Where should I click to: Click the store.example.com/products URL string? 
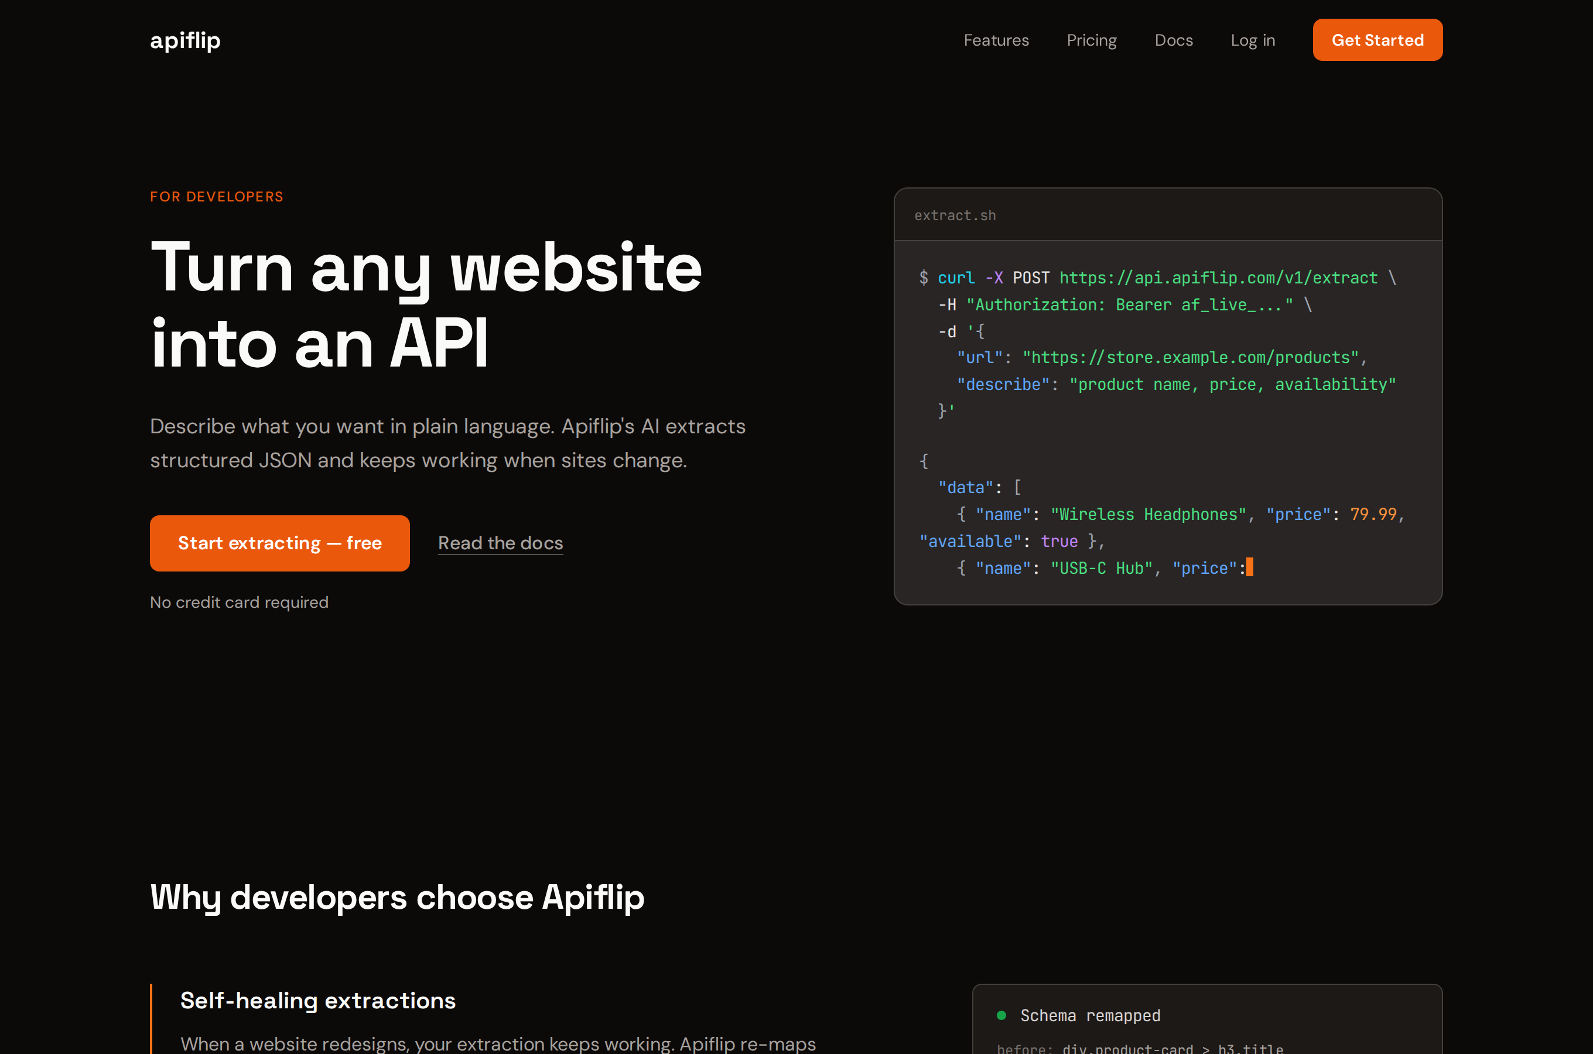tap(1191, 358)
